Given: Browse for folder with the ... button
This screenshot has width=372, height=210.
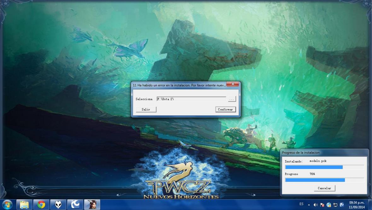Looking at the screenshot, I should tap(232, 99).
